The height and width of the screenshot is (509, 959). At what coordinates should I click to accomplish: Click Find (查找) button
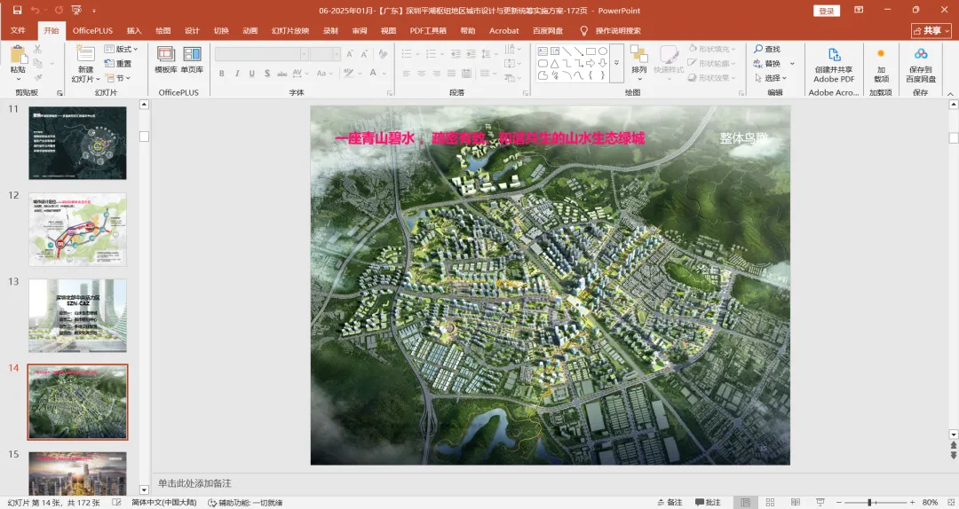767,49
